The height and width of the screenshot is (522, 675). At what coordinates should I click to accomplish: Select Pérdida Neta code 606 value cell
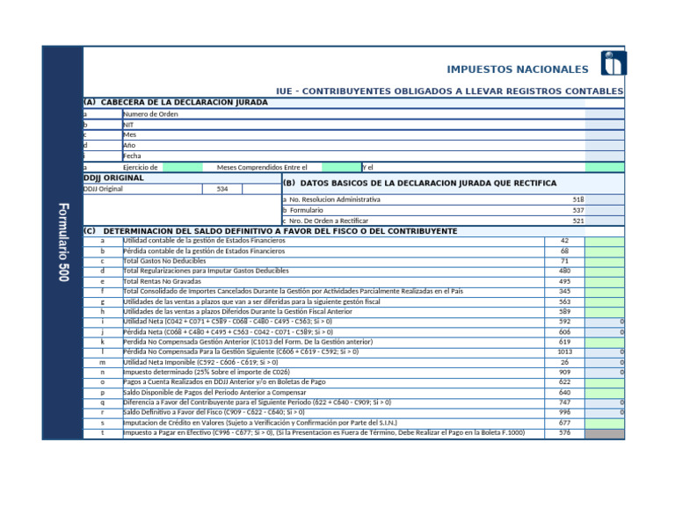(605, 332)
